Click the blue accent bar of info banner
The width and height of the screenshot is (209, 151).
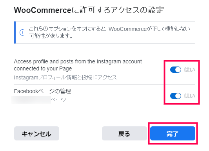(x=15, y=32)
